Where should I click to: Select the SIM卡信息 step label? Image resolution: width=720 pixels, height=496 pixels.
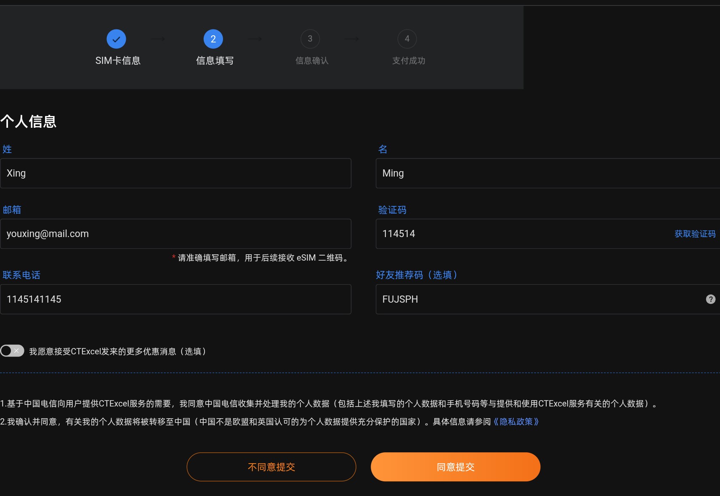(x=118, y=60)
